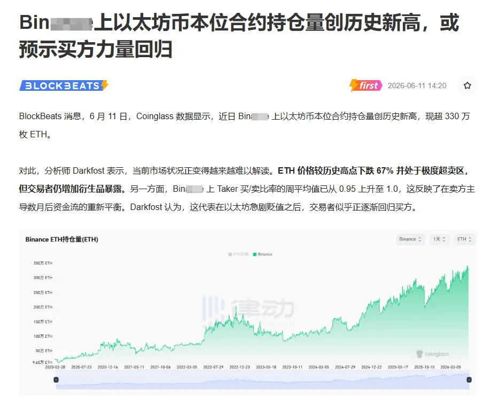Click the 200万 ETH axis label
Screen dimensions: 484x397
43,307
